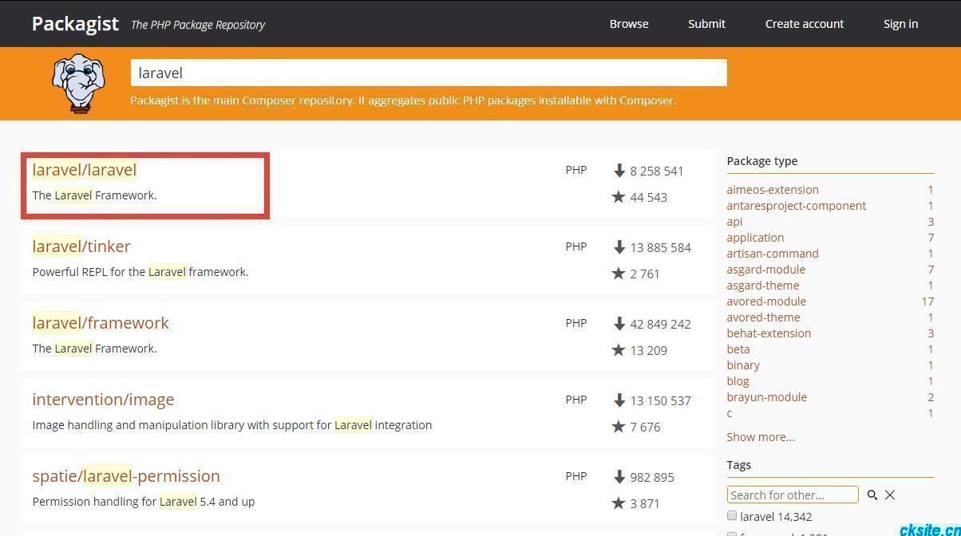Filter by brayun-module package type
The image size is (961, 536).
tap(767, 397)
